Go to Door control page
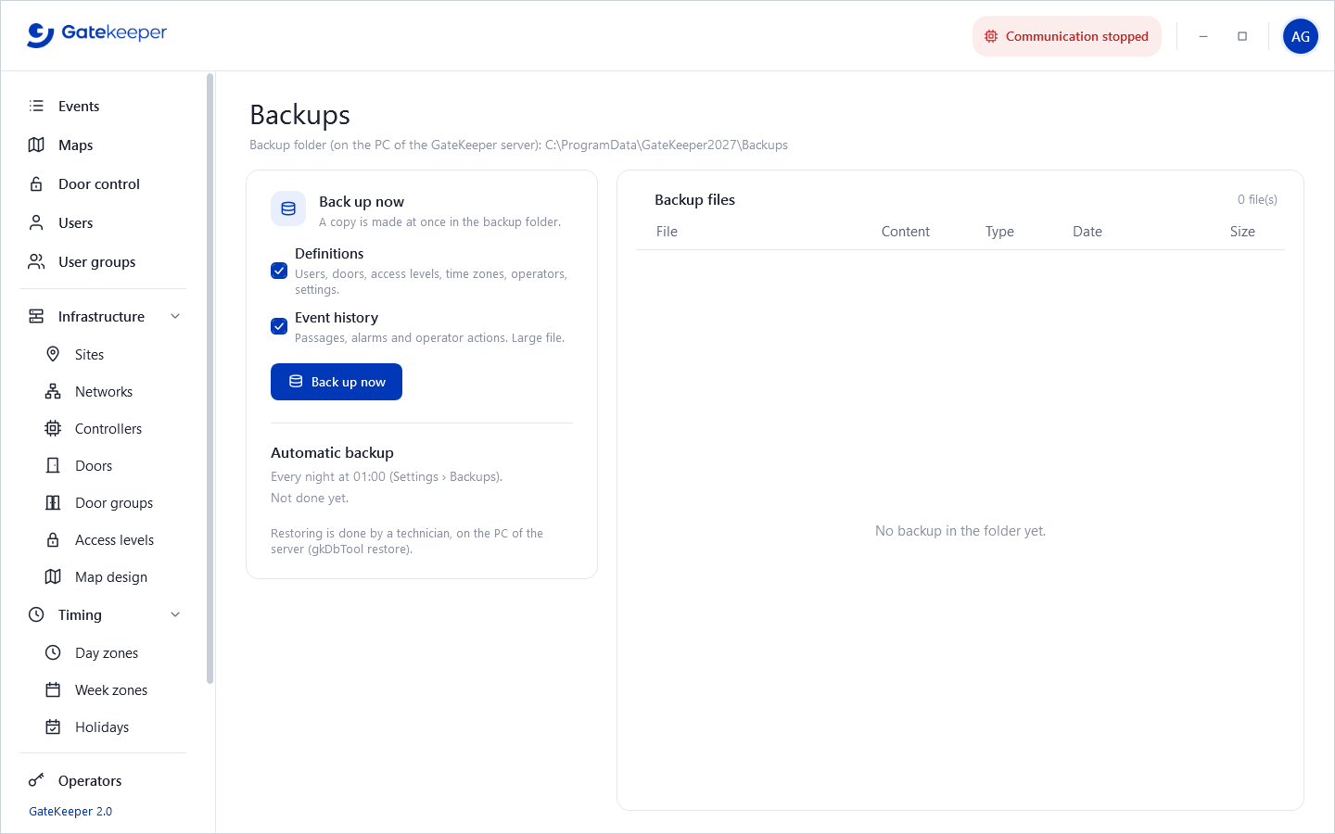Screen dimensions: 1335x834 103,183
